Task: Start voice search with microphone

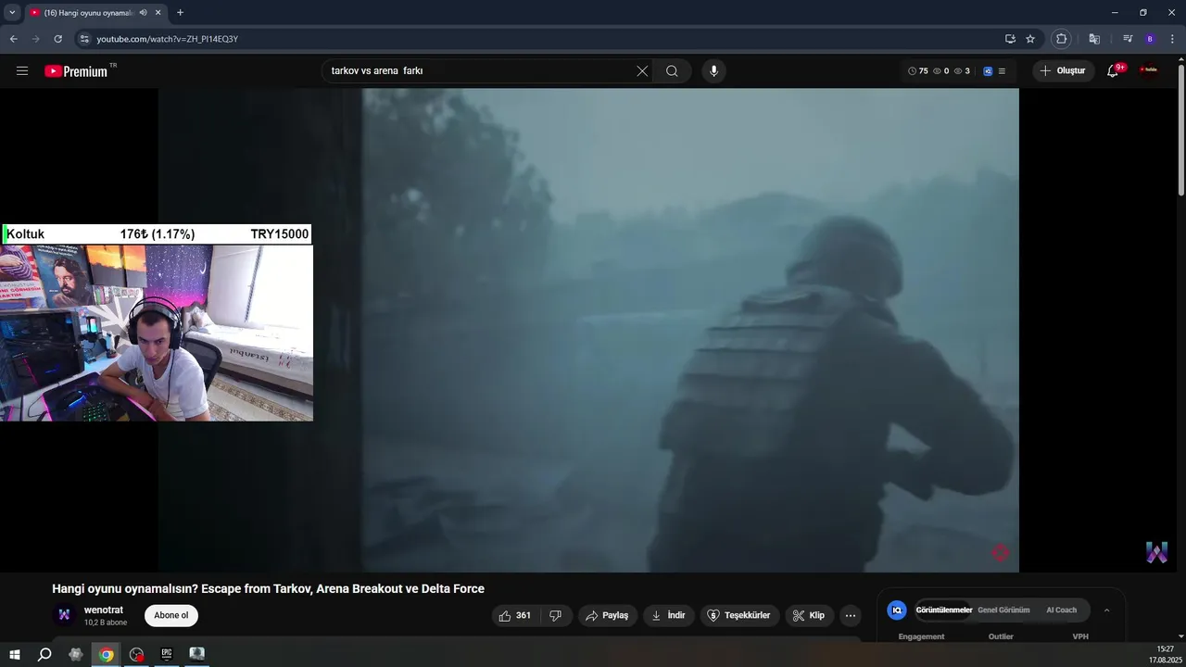Action: (x=713, y=70)
